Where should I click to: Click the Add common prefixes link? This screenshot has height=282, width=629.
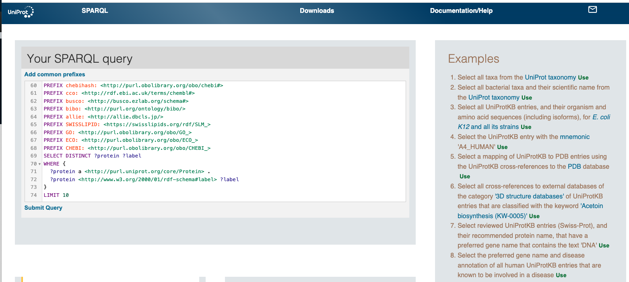tap(55, 74)
